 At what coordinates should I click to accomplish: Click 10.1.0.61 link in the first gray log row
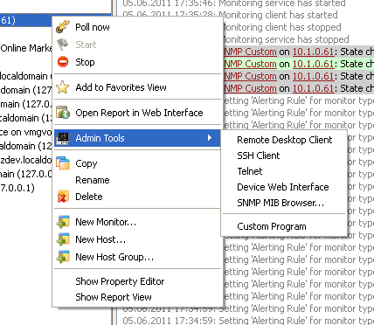(313, 52)
